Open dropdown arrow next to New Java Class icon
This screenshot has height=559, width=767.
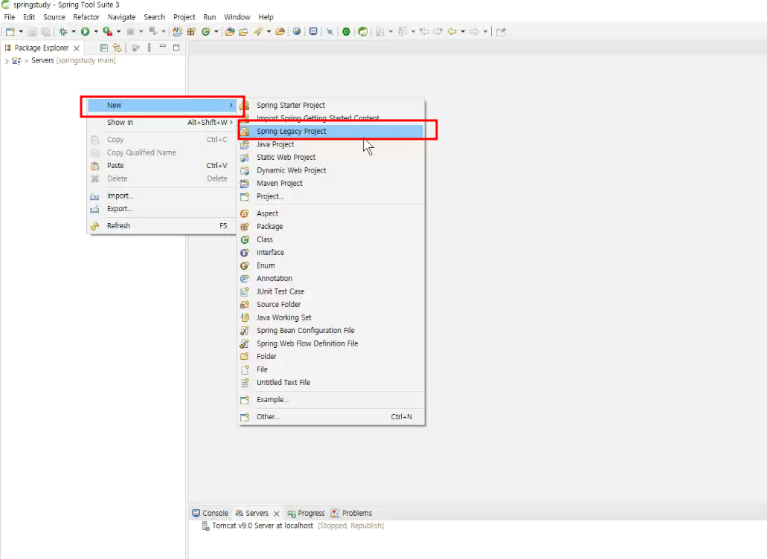pos(216,32)
